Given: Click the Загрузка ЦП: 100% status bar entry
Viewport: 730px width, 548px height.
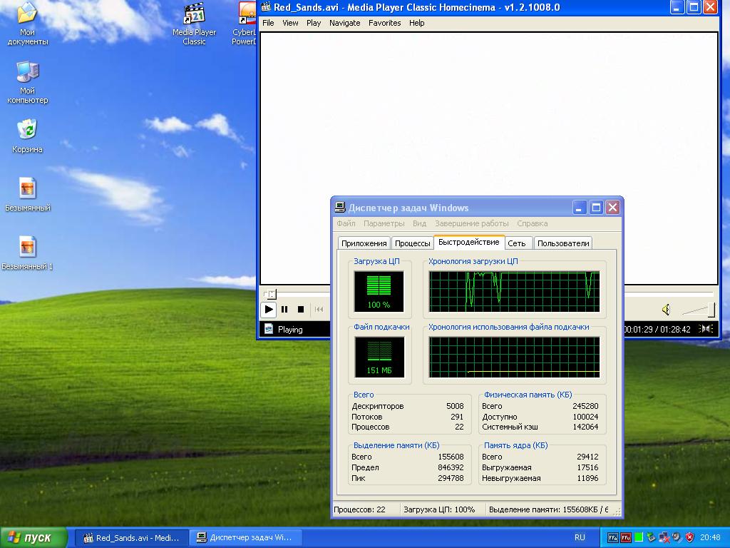Looking at the screenshot, I should (x=439, y=509).
